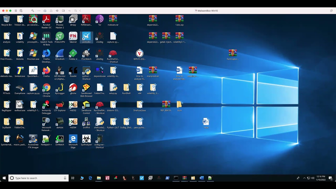The width and height of the screenshot is (336, 189).
Task: Select the dum folder on the desktop
Action: (x=180, y=106)
